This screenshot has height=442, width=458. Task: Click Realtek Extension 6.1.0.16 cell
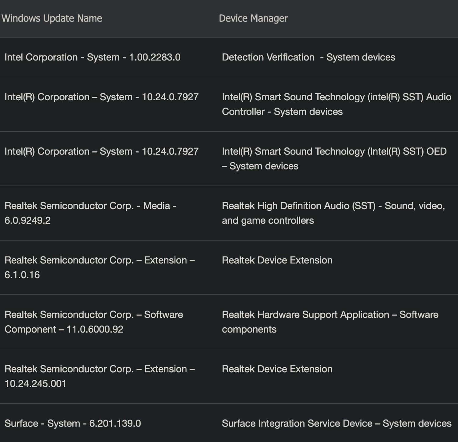click(100, 267)
